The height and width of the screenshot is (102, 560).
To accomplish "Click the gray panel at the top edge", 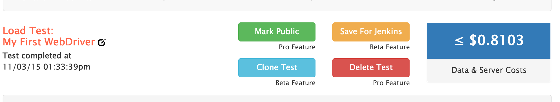I will [x=277, y=5].
